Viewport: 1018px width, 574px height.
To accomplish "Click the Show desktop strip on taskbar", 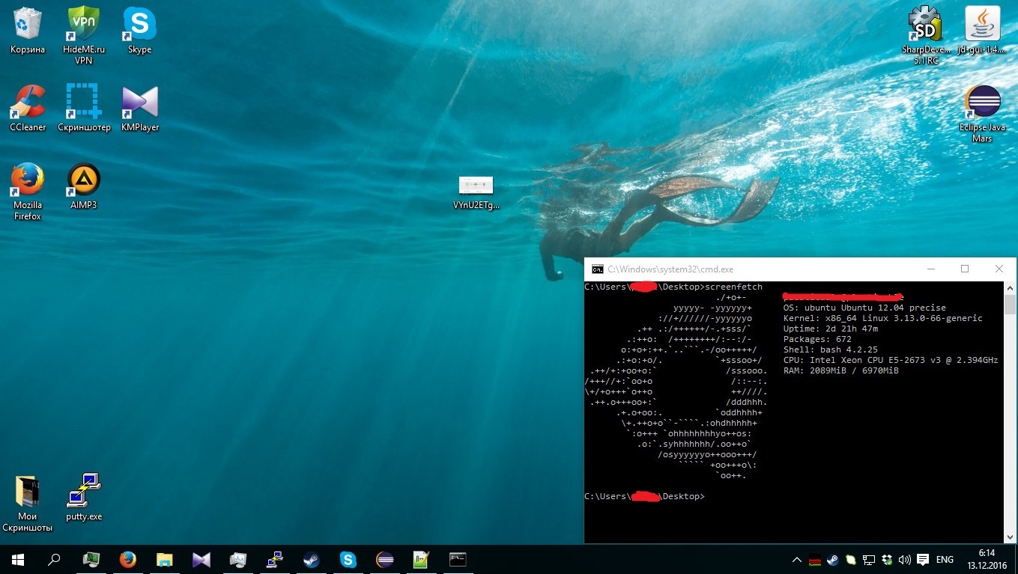I will point(1016,559).
